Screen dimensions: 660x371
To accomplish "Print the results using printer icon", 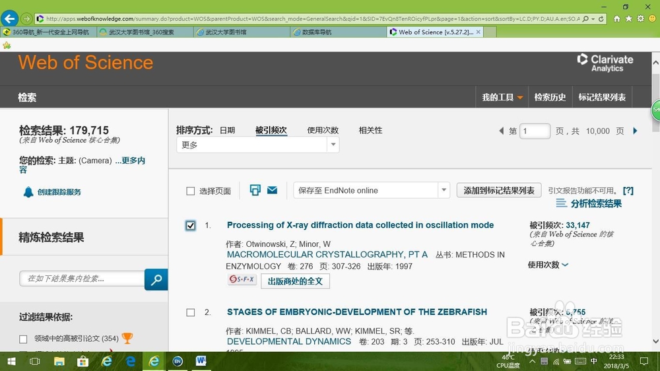I will click(255, 190).
